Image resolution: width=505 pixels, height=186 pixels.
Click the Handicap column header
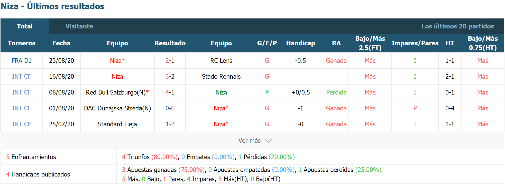(300, 43)
